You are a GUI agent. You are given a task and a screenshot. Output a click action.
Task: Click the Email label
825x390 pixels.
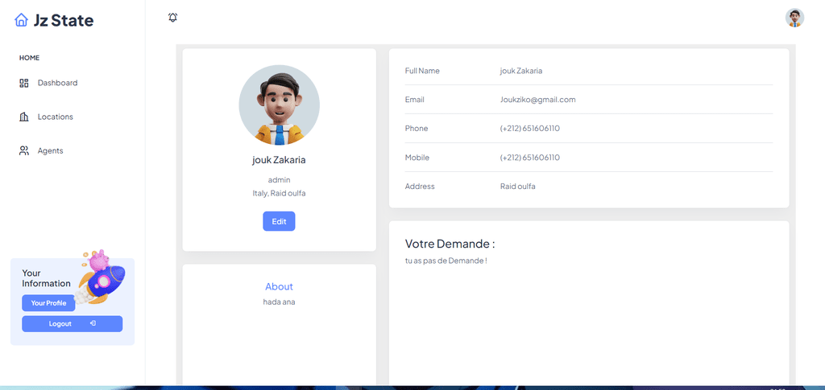click(415, 100)
